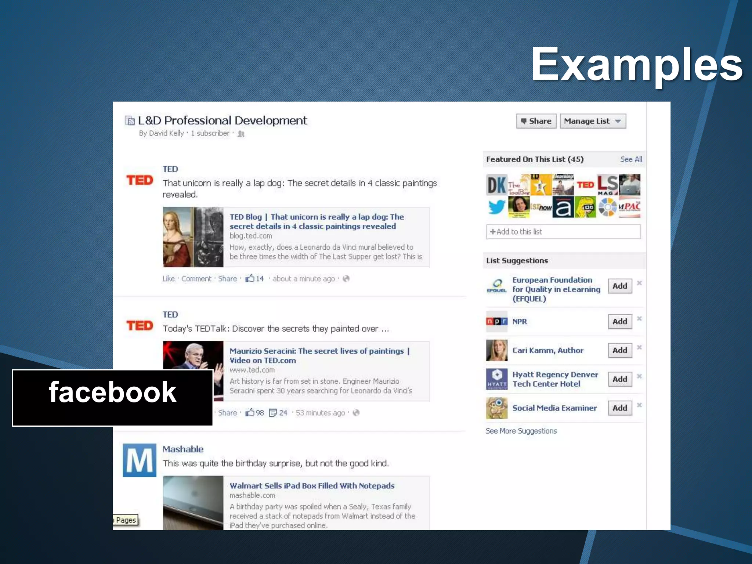This screenshot has height=564, width=752.
Task: Click the TED logo on unicorn post
Action: pos(140,180)
